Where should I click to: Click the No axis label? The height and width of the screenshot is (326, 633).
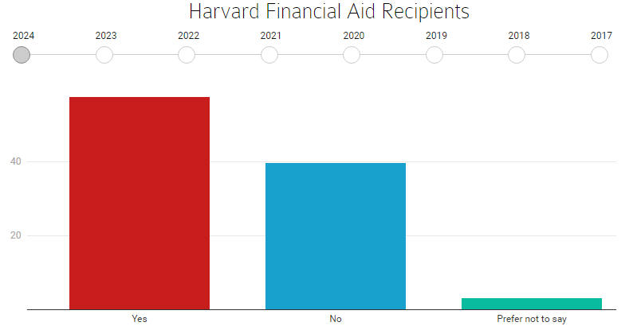(x=336, y=319)
